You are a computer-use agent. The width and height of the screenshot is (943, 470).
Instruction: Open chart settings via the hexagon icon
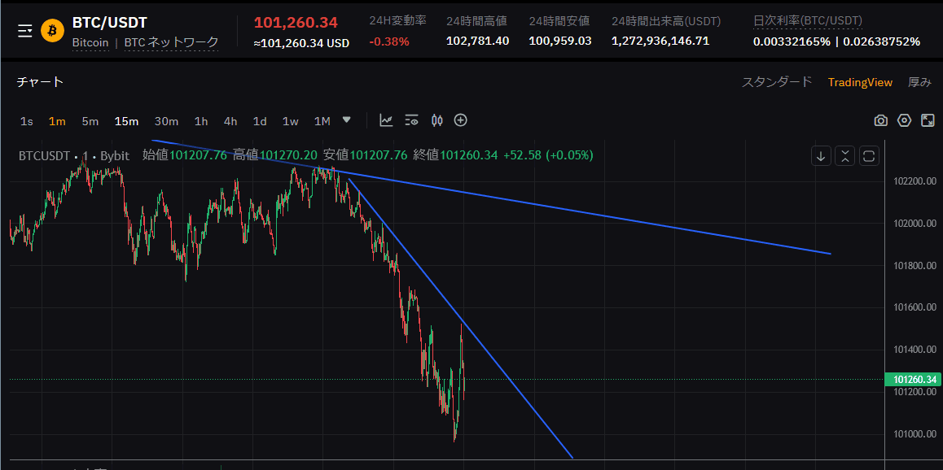click(x=904, y=120)
